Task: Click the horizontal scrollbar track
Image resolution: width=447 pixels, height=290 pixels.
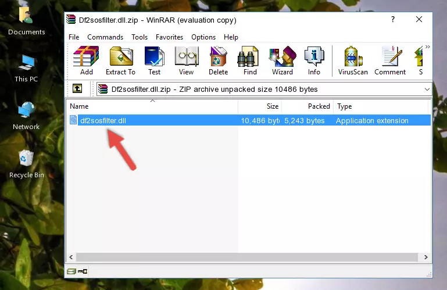Action: coord(247,257)
